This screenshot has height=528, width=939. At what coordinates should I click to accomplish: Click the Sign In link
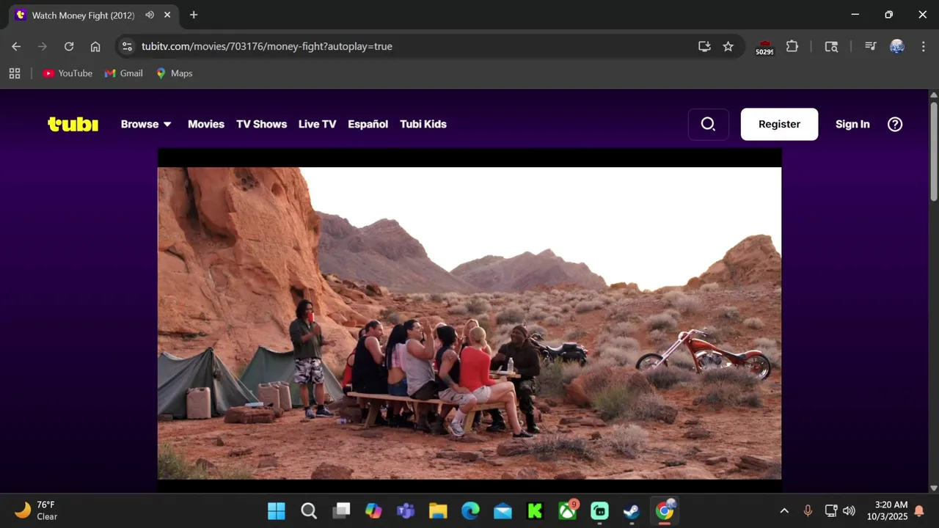coord(852,124)
